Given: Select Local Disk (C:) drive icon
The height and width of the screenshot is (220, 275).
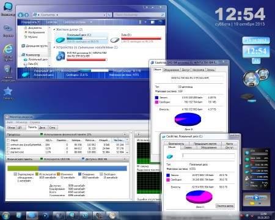Looking at the screenshot, I should (x=61, y=40).
